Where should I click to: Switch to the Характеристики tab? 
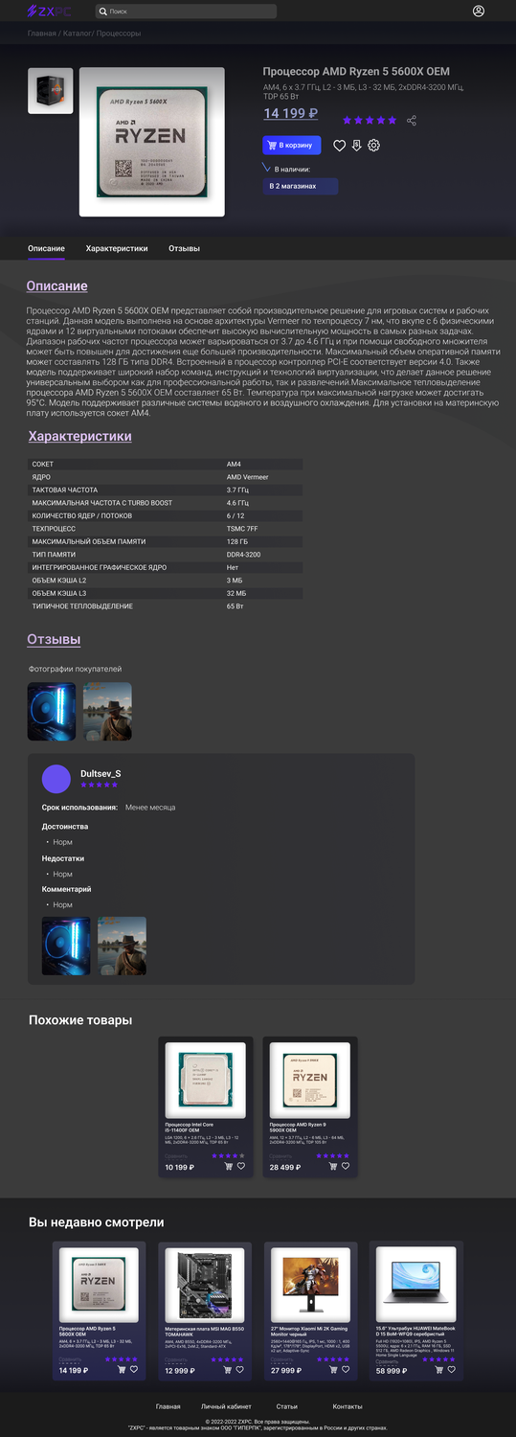click(117, 248)
